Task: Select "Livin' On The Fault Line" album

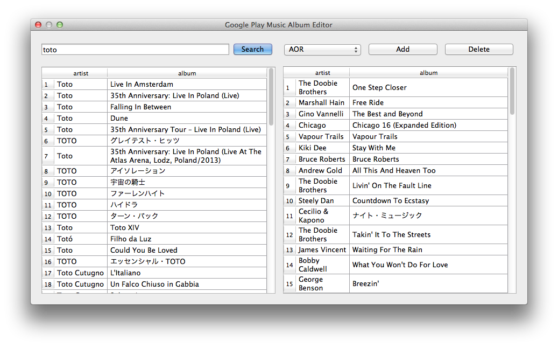Action: tap(428, 185)
